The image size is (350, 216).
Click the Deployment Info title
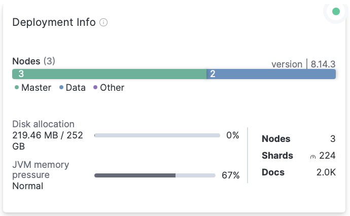coord(54,23)
